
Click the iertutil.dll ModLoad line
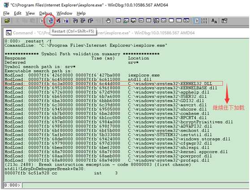[108, 135]
